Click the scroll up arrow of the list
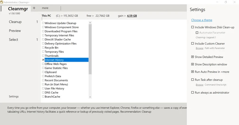 (x=90, y=23)
